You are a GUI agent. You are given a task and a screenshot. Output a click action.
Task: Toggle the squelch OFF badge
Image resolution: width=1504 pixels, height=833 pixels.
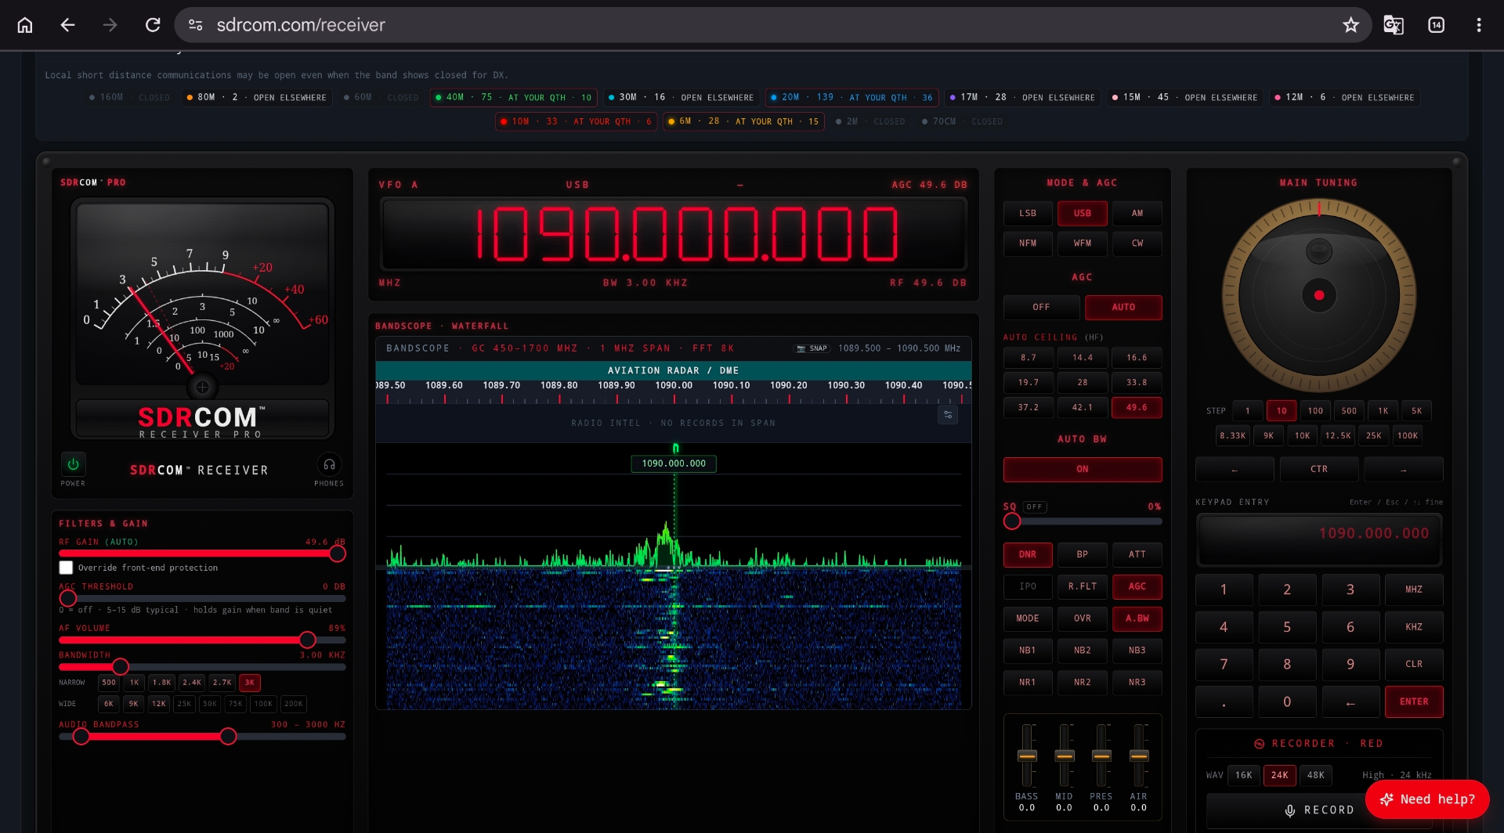[x=1035, y=507]
